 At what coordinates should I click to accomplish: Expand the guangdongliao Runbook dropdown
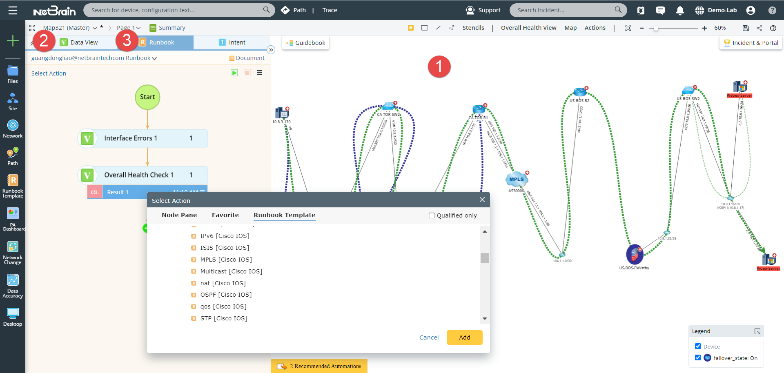click(x=154, y=58)
